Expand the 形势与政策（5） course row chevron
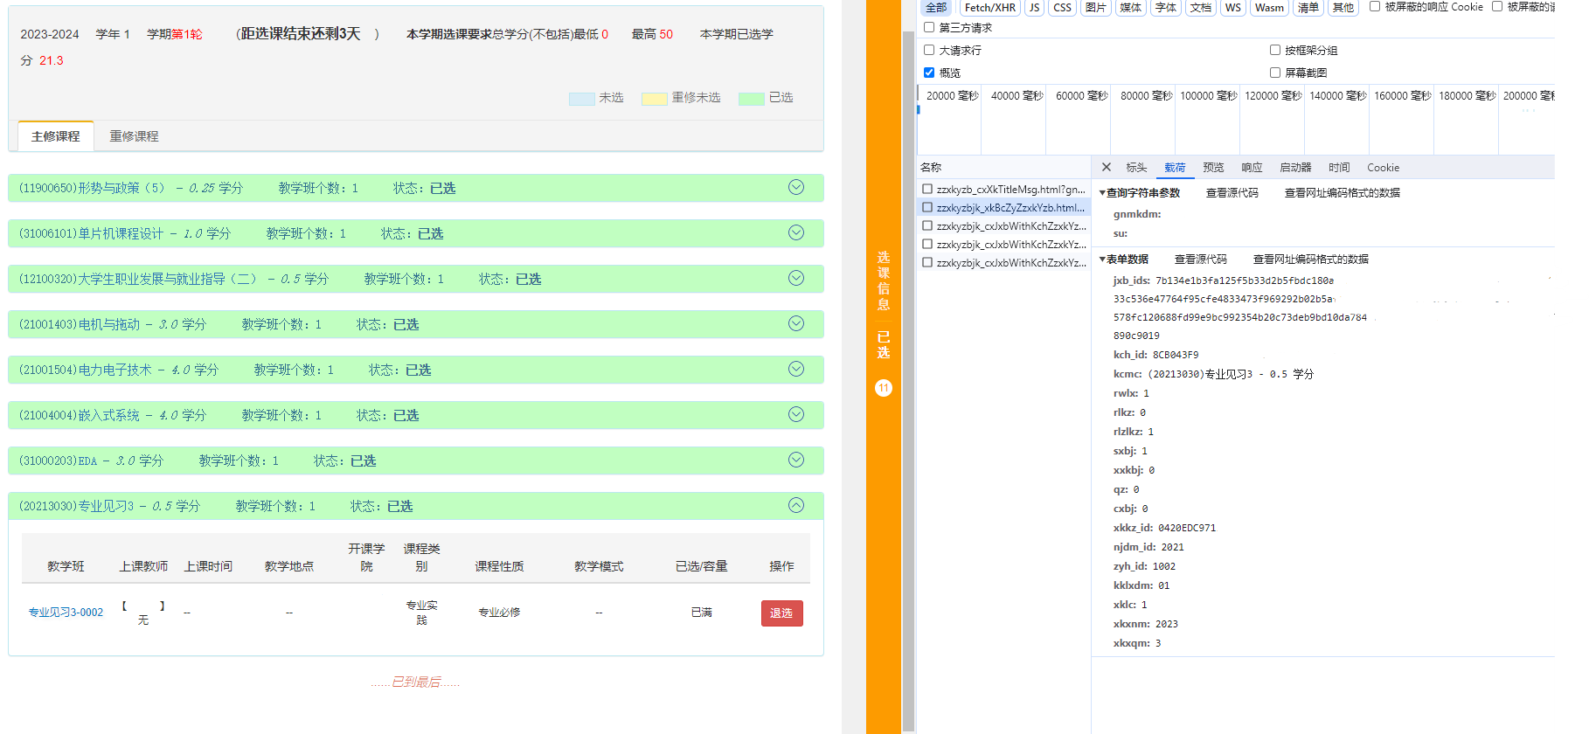1589x734 pixels. [796, 187]
